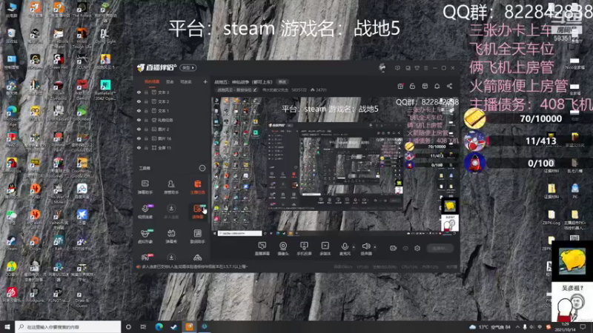Viewport: 593px width, 333px height.
Task: Click the date and time in the system tray
Action: click(x=565, y=326)
